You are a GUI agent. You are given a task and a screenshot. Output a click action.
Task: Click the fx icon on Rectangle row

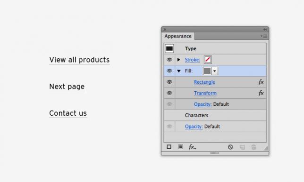[261, 82]
